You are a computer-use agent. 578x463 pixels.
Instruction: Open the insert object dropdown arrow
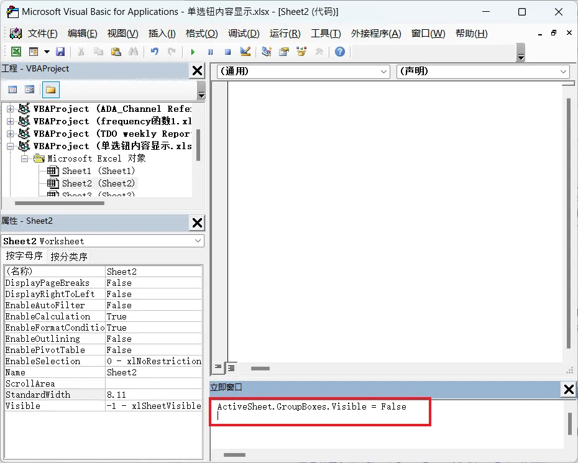pyautogui.click(x=47, y=52)
